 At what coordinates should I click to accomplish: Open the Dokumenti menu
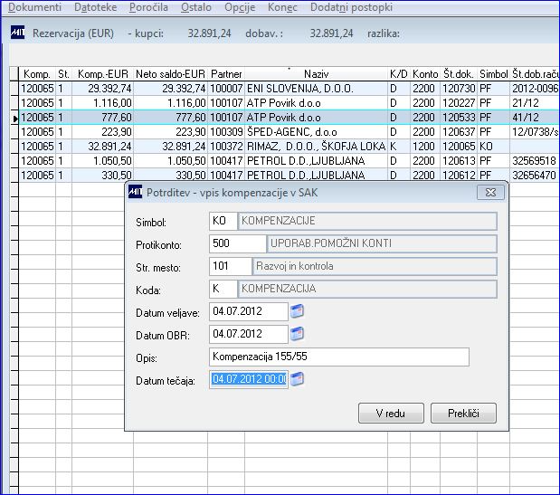(35, 7)
